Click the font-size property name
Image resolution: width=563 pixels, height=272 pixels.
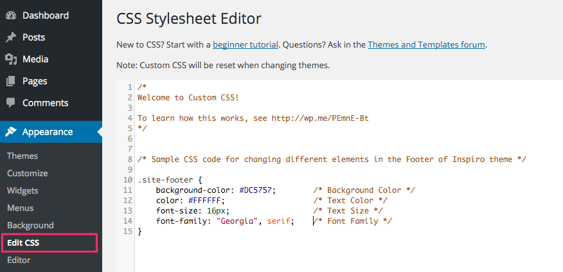click(178, 210)
